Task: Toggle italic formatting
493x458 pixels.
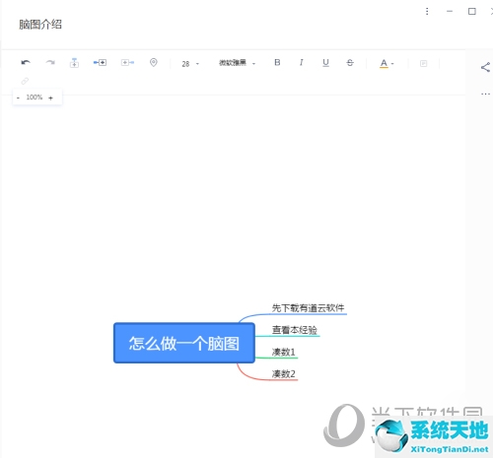Action: [302, 62]
